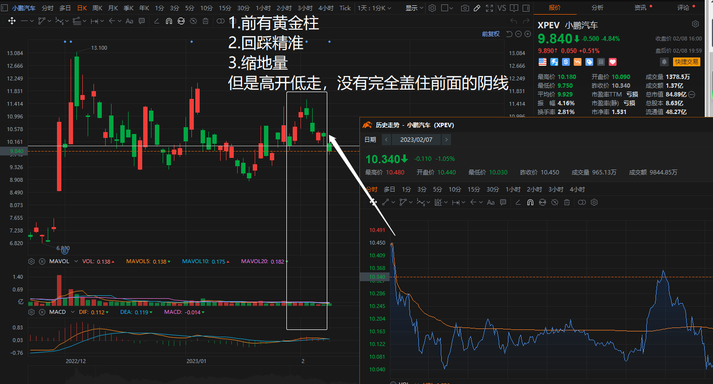Viewport: 713px width, 384px height.
Task: Click the news document icon beside the heart
Action: coord(601,62)
